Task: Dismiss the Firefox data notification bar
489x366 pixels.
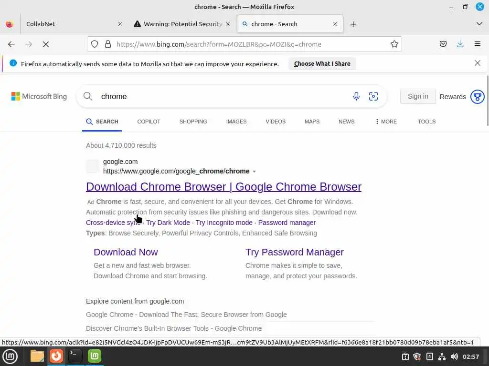Action: (477, 63)
